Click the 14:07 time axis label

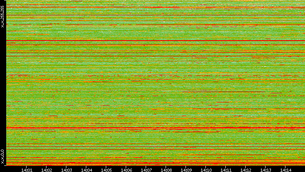tap(146, 170)
